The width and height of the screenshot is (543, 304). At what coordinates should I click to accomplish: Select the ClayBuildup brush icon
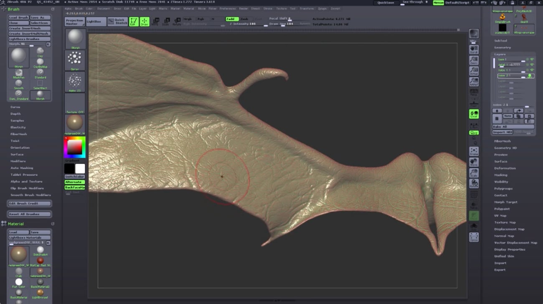[40, 63]
